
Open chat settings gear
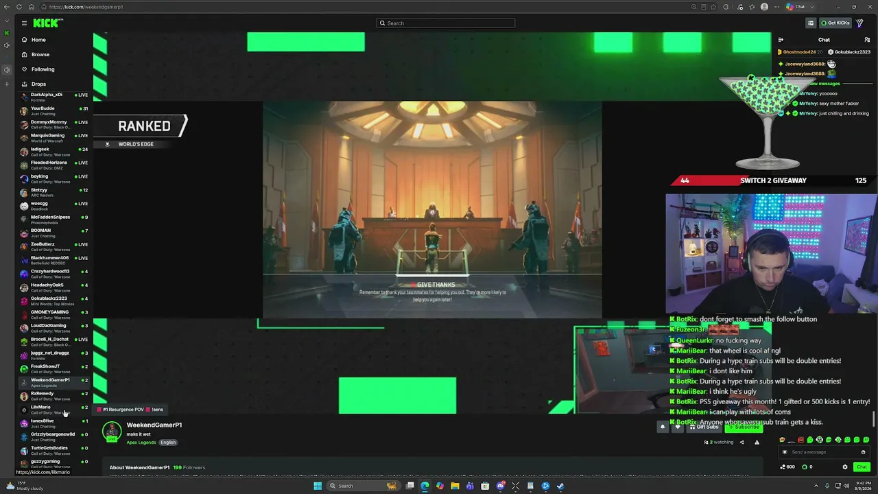coord(845,467)
